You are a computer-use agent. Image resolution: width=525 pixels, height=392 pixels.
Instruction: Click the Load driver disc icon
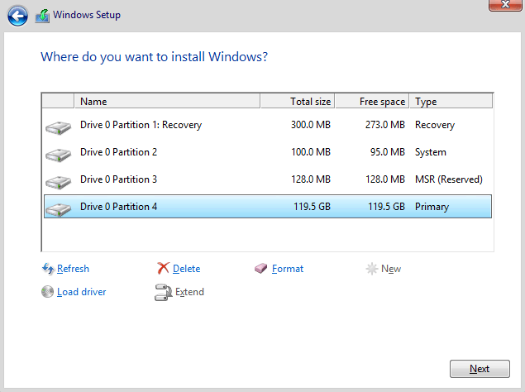coord(48,292)
